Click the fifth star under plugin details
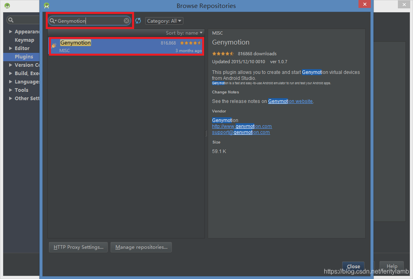 (233, 53)
